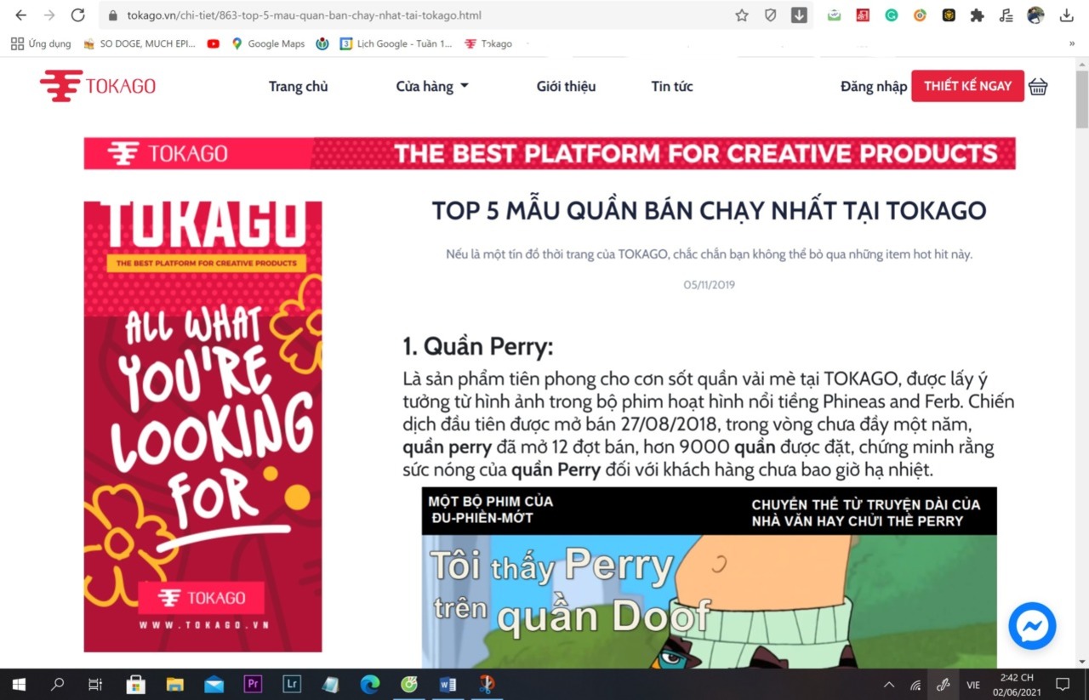The height and width of the screenshot is (700, 1089).
Task: Click the padlock site info icon
Action: [112, 15]
